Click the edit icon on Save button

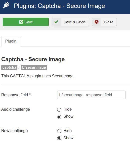click(21, 22)
